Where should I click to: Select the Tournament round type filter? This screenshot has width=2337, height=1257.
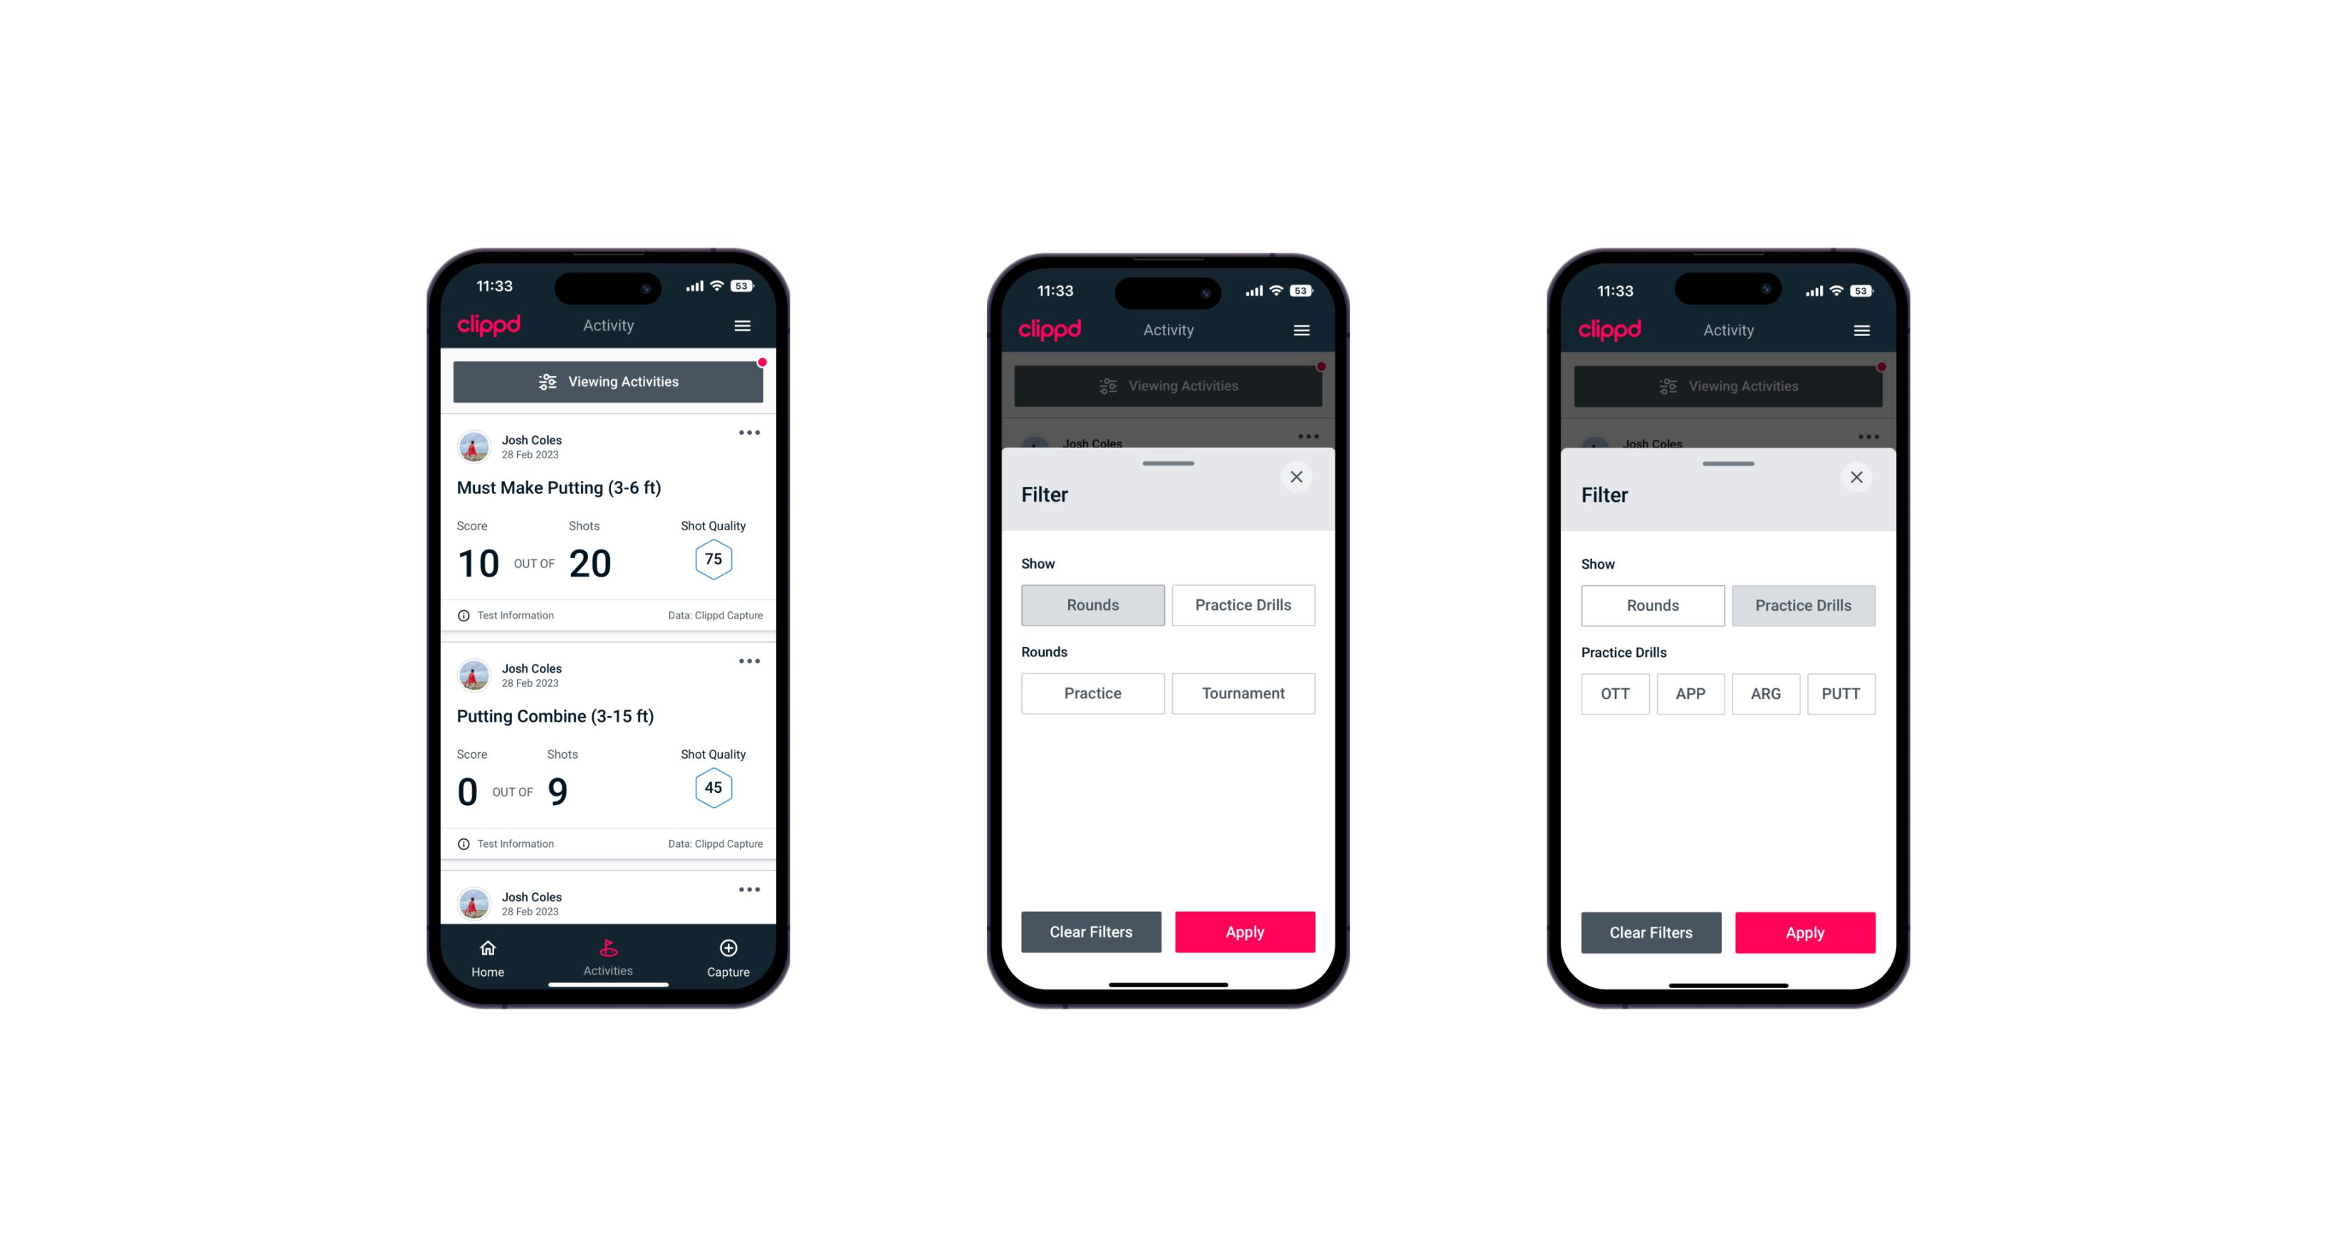(x=1240, y=693)
